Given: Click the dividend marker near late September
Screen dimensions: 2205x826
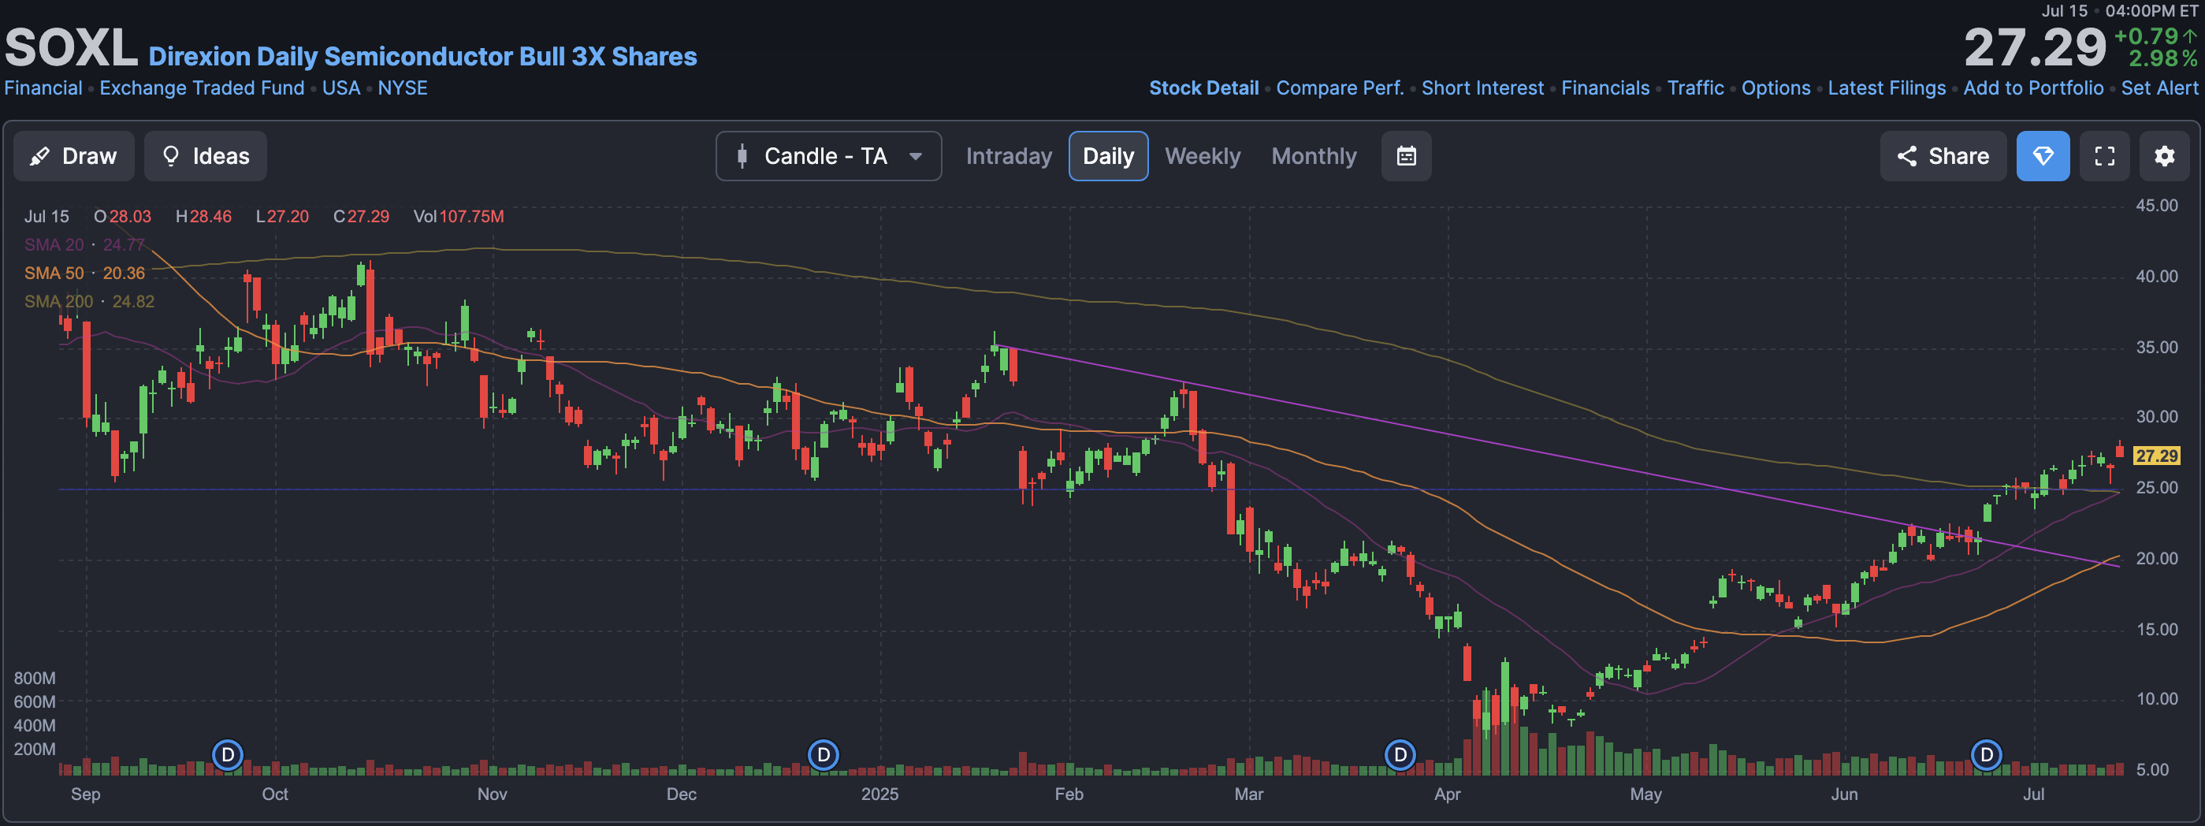Looking at the screenshot, I should click(x=228, y=755).
